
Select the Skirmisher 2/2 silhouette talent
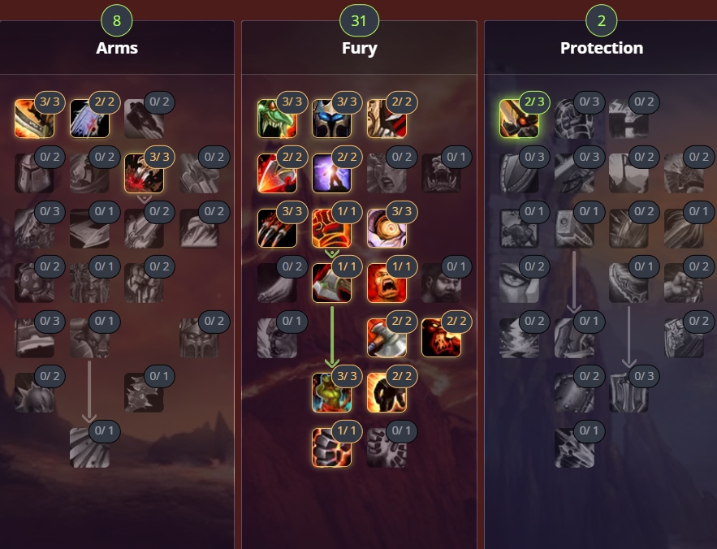coord(387,392)
